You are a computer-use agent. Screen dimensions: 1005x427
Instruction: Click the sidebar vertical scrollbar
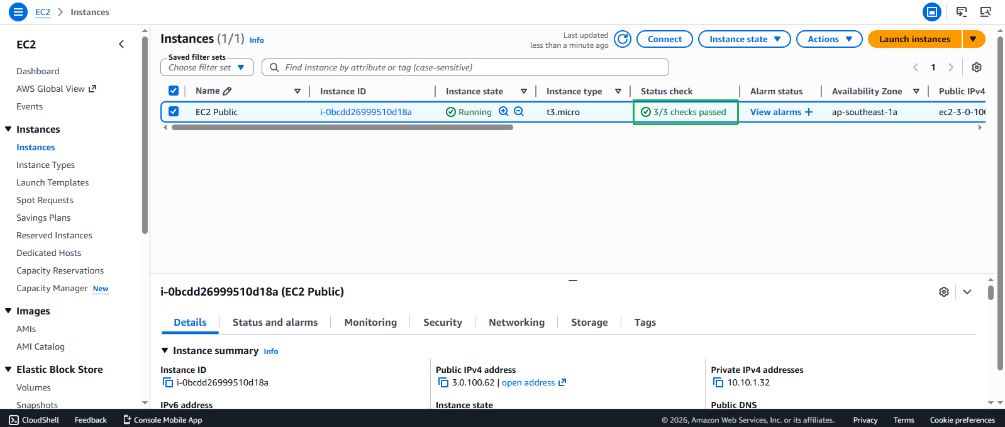[145, 135]
